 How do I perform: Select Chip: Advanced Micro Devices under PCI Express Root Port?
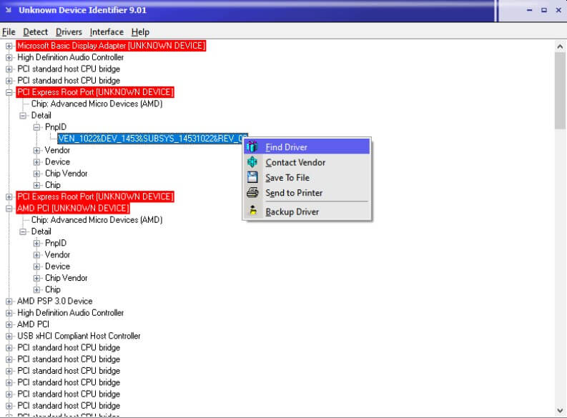pyautogui.click(x=97, y=104)
